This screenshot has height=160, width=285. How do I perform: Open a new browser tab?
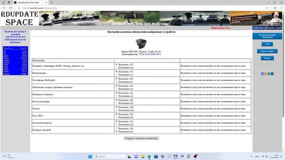pyautogui.click(x=52, y=3)
